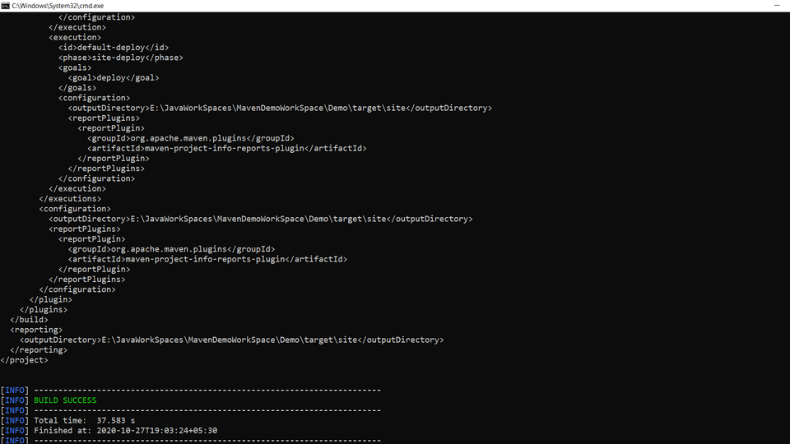Open the cmd.exe system menu icon
790x444 pixels.
click(6, 6)
